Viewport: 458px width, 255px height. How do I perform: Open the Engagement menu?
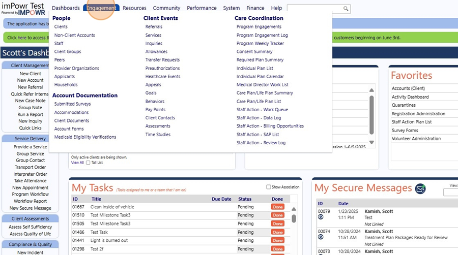point(101,8)
